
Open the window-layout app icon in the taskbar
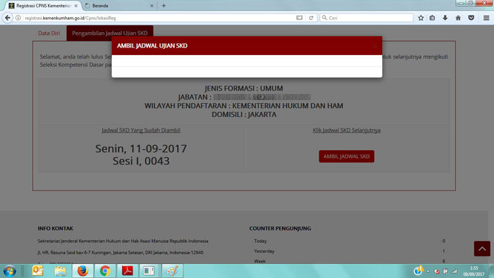pyautogui.click(x=149, y=271)
